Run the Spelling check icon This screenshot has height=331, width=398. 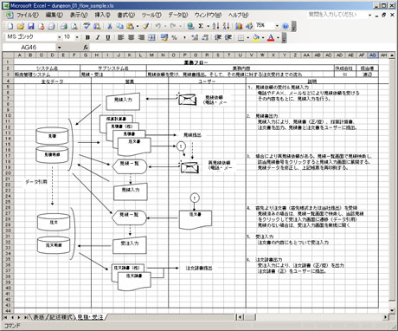tap(87, 26)
